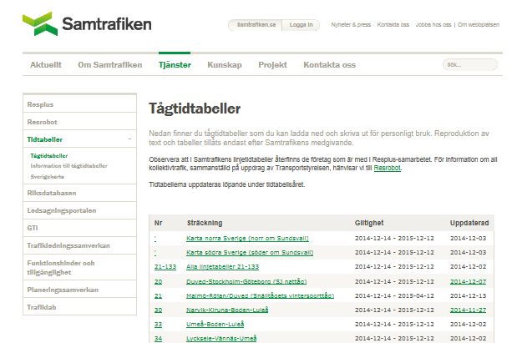Viewport: 522px width, 343px height.
Task: Click the 2014-12-13 updated date
Action: coord(468,295)
